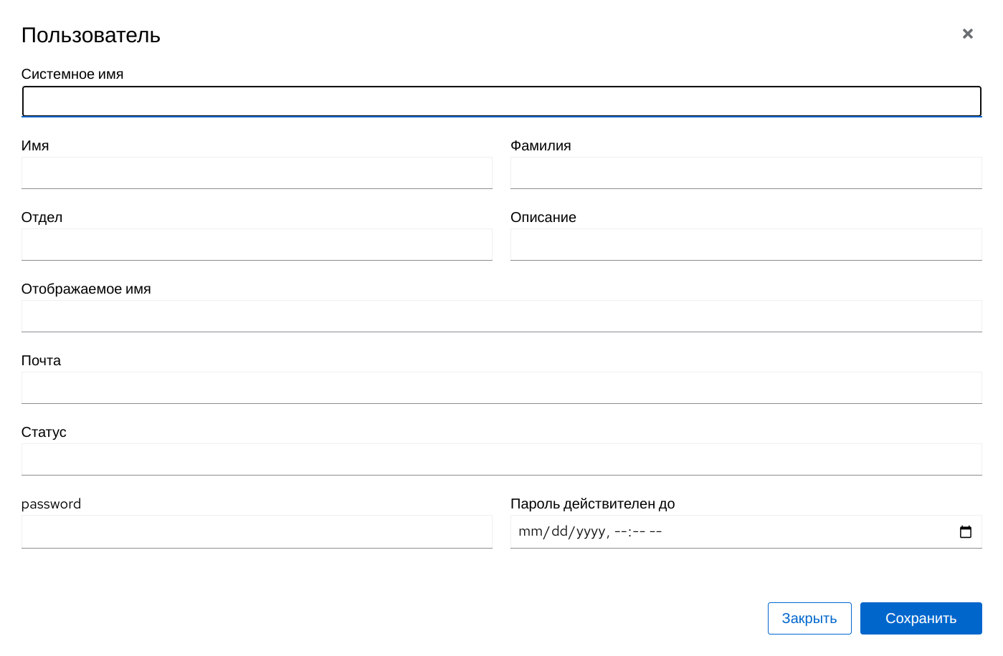This screenshot has height=656, width=1003.
Task: Select the Почта email field
Action: tap(501, 388)
